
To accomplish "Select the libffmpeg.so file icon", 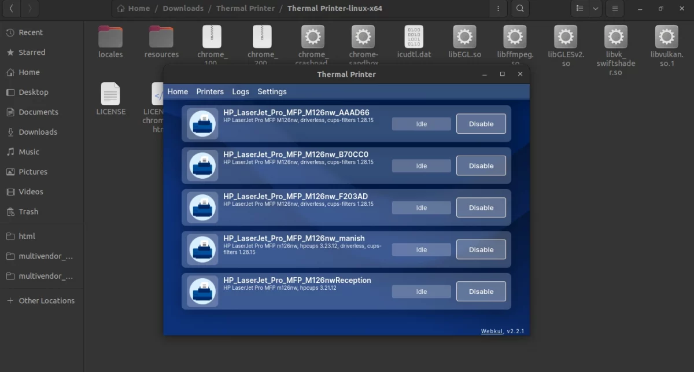I will click(x=515, y=36).
